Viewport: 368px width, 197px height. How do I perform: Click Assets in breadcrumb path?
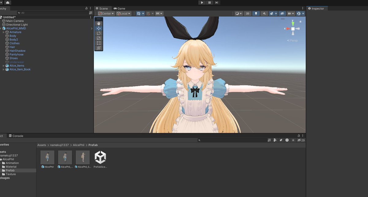[x=42, y=145]
